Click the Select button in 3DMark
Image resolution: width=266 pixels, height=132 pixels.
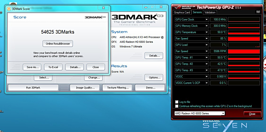pyautogui.click(x=43, y=78)
